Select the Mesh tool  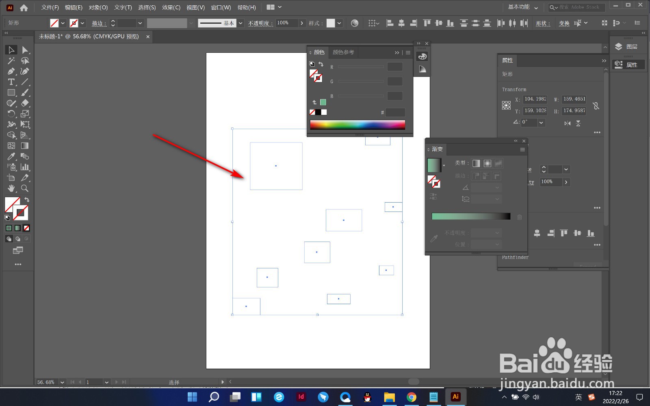pos(11,146)
